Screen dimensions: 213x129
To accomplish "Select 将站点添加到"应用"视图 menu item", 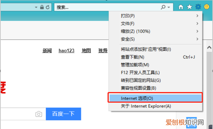I will click(156, 49).
